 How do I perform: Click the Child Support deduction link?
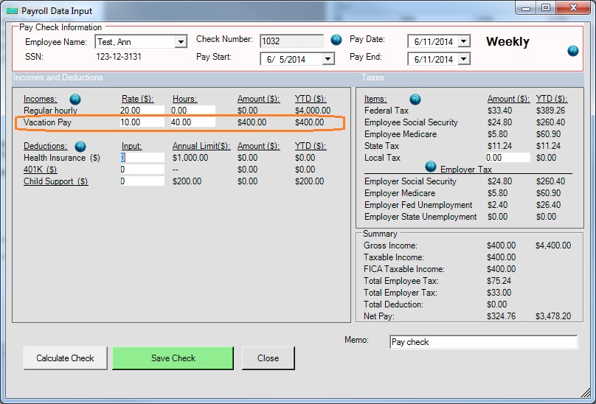coord(55,181)
